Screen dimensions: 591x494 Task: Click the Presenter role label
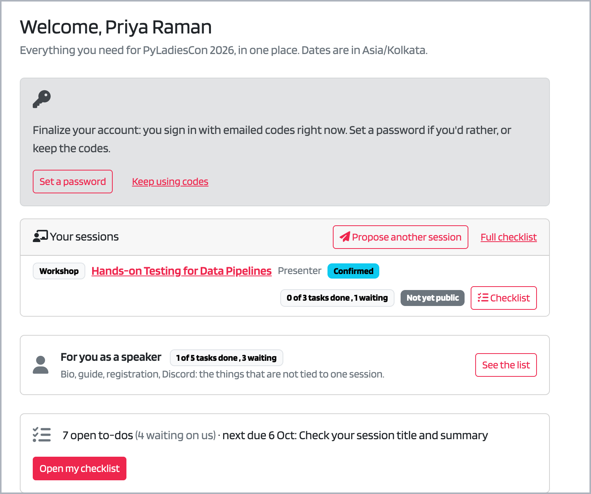click(300, 271)
